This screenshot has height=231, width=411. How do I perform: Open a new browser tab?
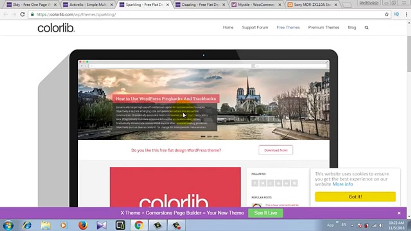tap(347, 5)
